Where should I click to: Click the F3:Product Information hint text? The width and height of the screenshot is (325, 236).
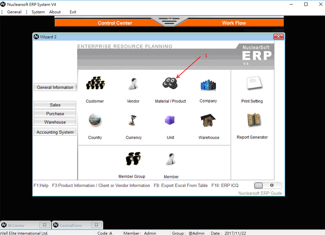point(101,185)
